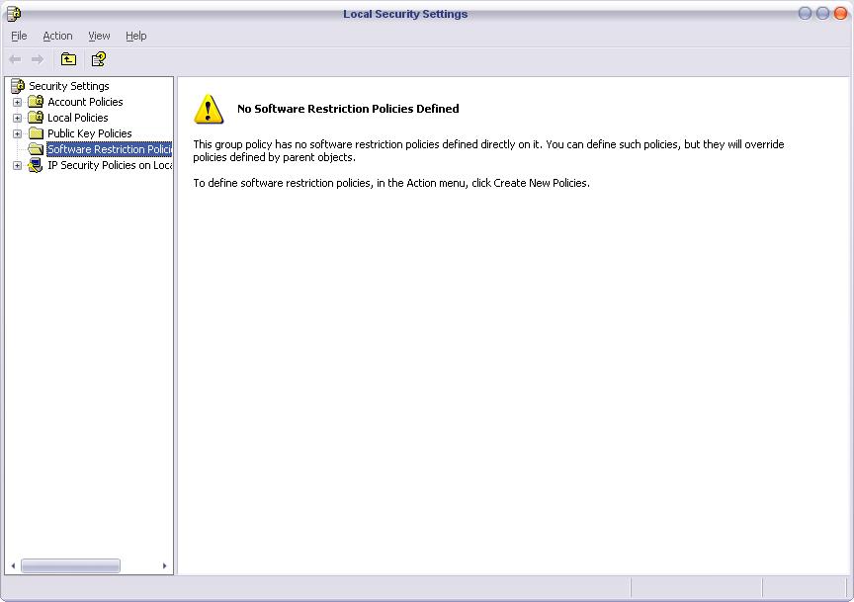Click the Security Settings root icon
This screenshot has width=854, height=602.
pyautogui.click(x=18, y=86)
